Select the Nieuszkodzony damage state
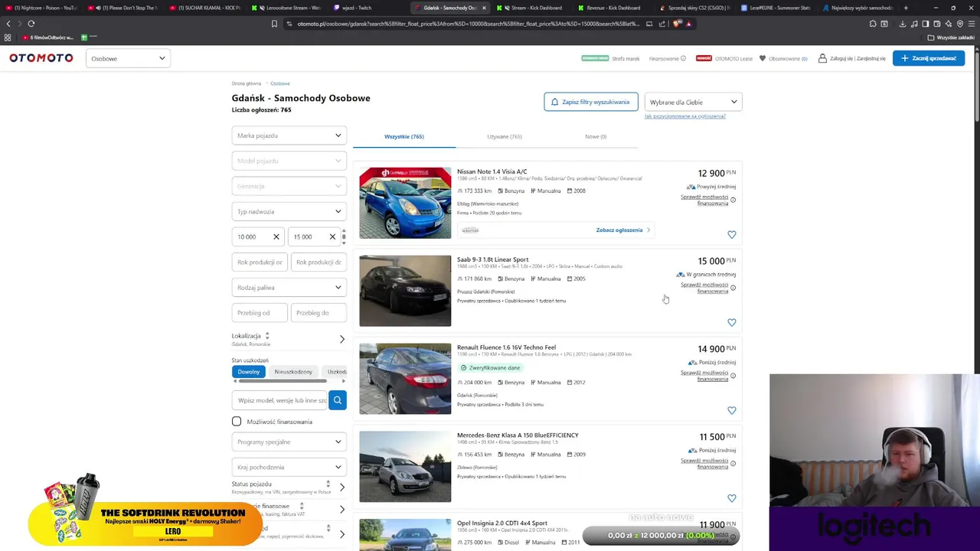 [293, 372]
